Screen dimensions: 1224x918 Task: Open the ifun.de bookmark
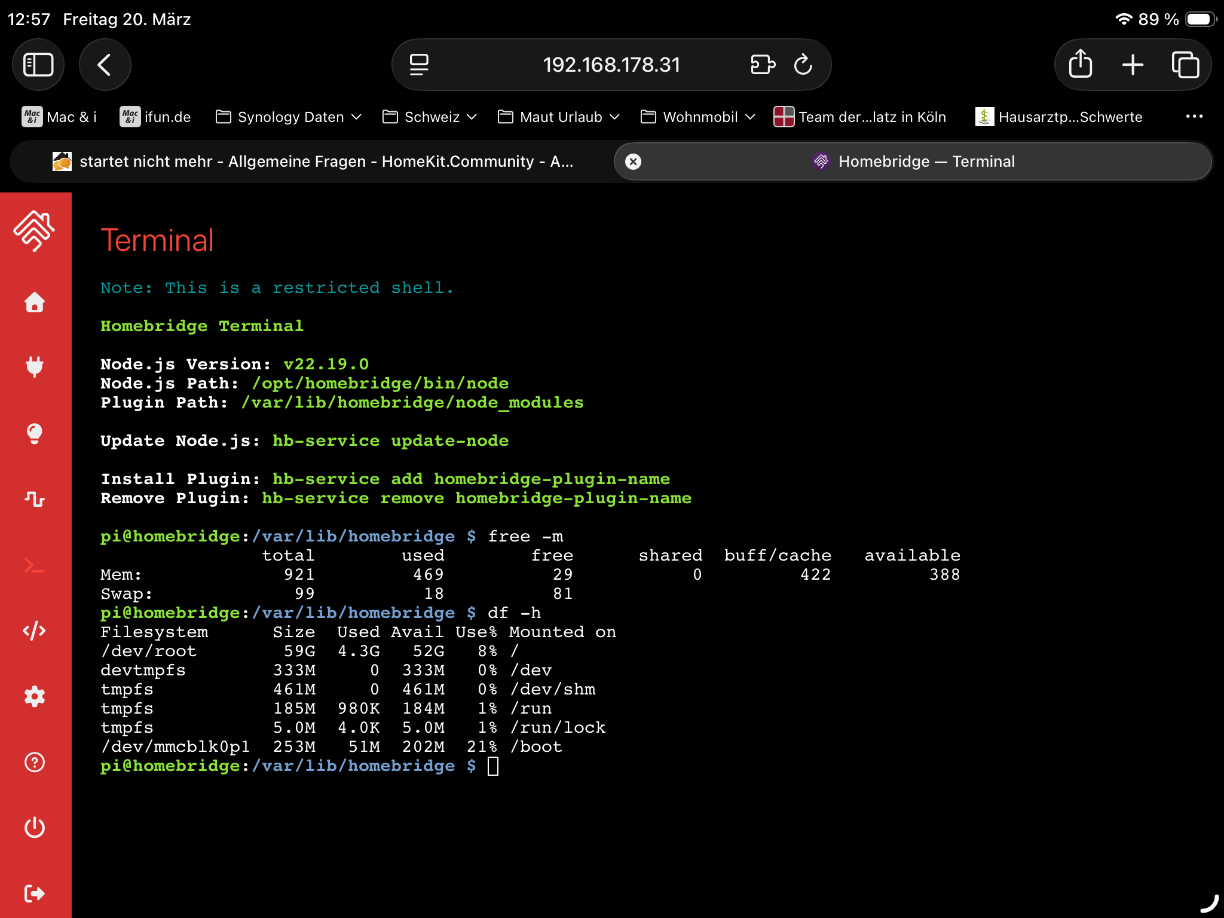155,117
